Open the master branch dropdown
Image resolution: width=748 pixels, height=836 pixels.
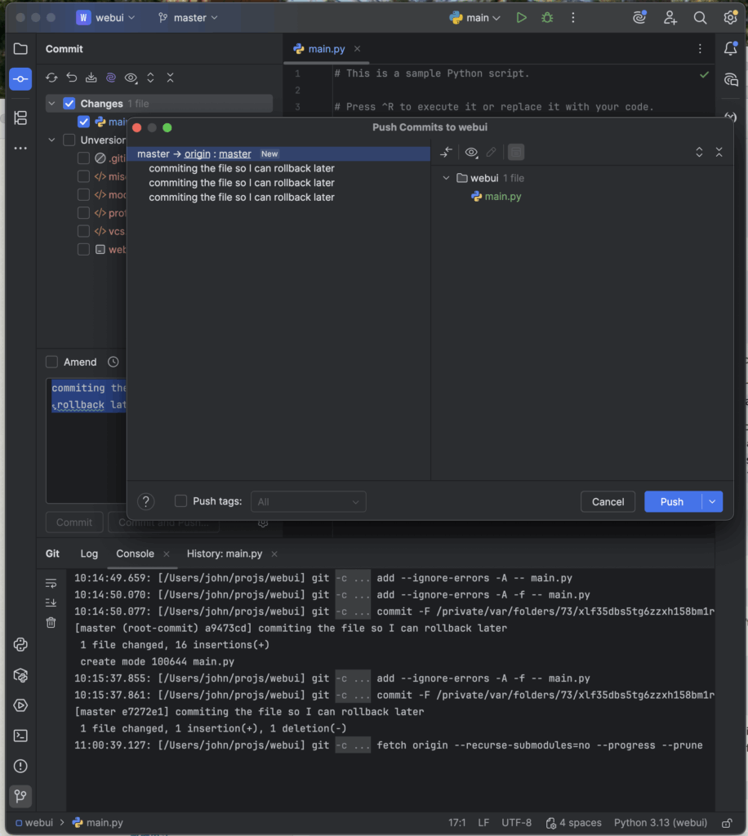click(188, 18)
